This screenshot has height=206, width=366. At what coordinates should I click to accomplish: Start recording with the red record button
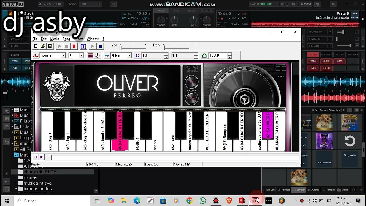coord(74,46)
